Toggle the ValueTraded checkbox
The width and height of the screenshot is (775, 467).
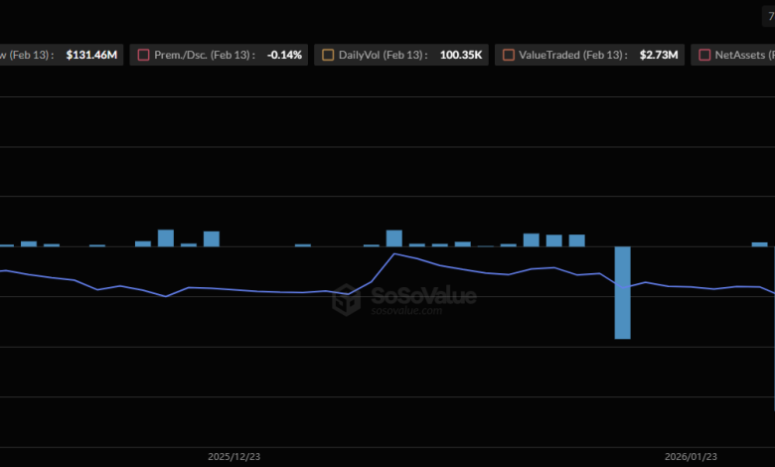[509, 56]
